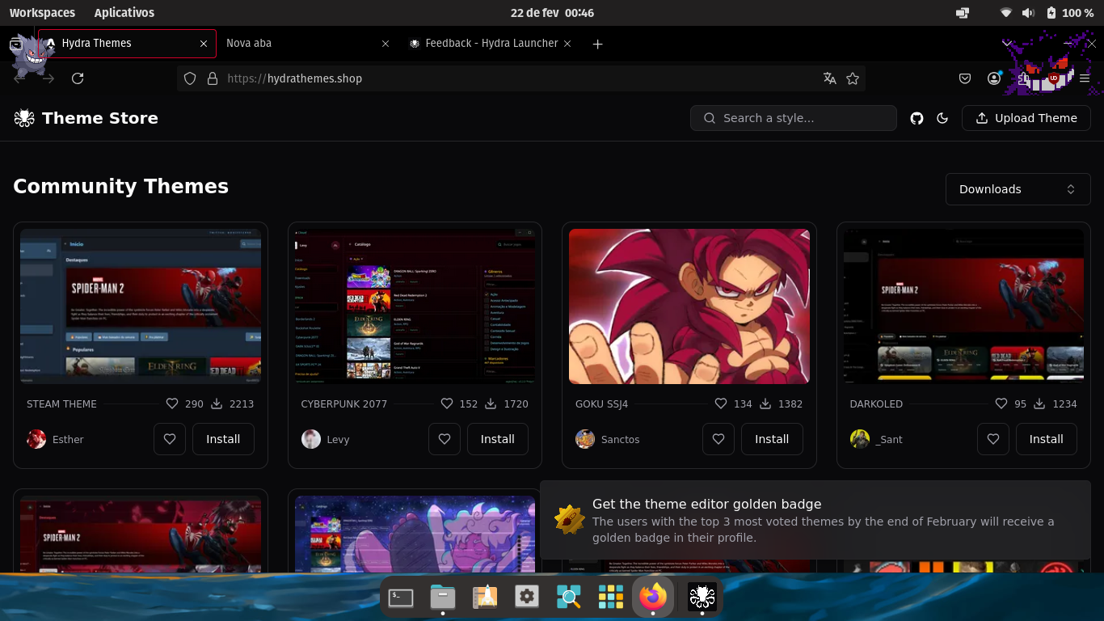
Task: Reload the current page
Action: pos(78,78)
